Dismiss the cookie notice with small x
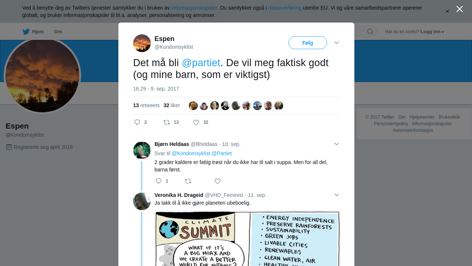Viewport: 472px width, 266px height. 447,11
